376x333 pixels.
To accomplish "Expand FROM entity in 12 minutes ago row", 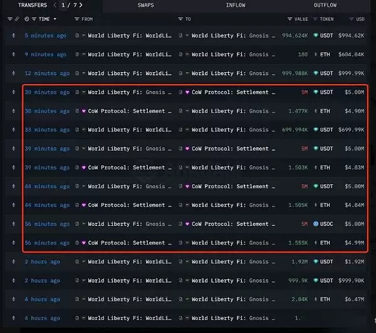I will pos(84,73).
